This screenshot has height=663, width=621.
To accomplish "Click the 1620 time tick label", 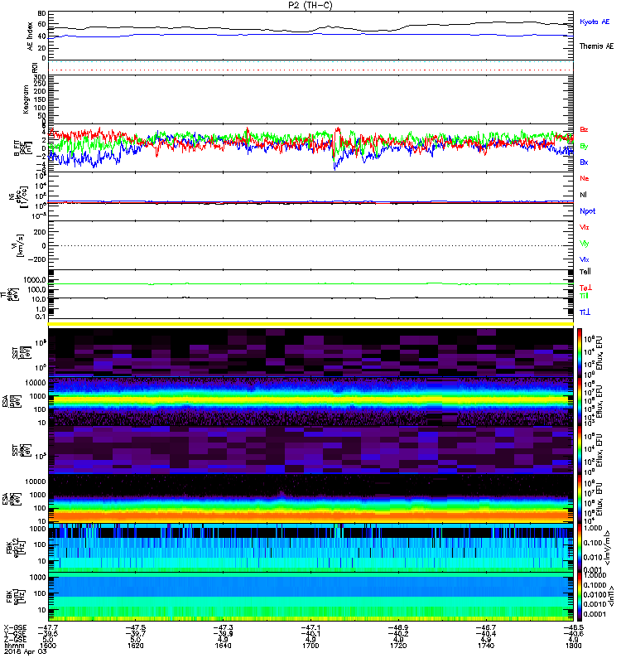I will coord(136,646).
